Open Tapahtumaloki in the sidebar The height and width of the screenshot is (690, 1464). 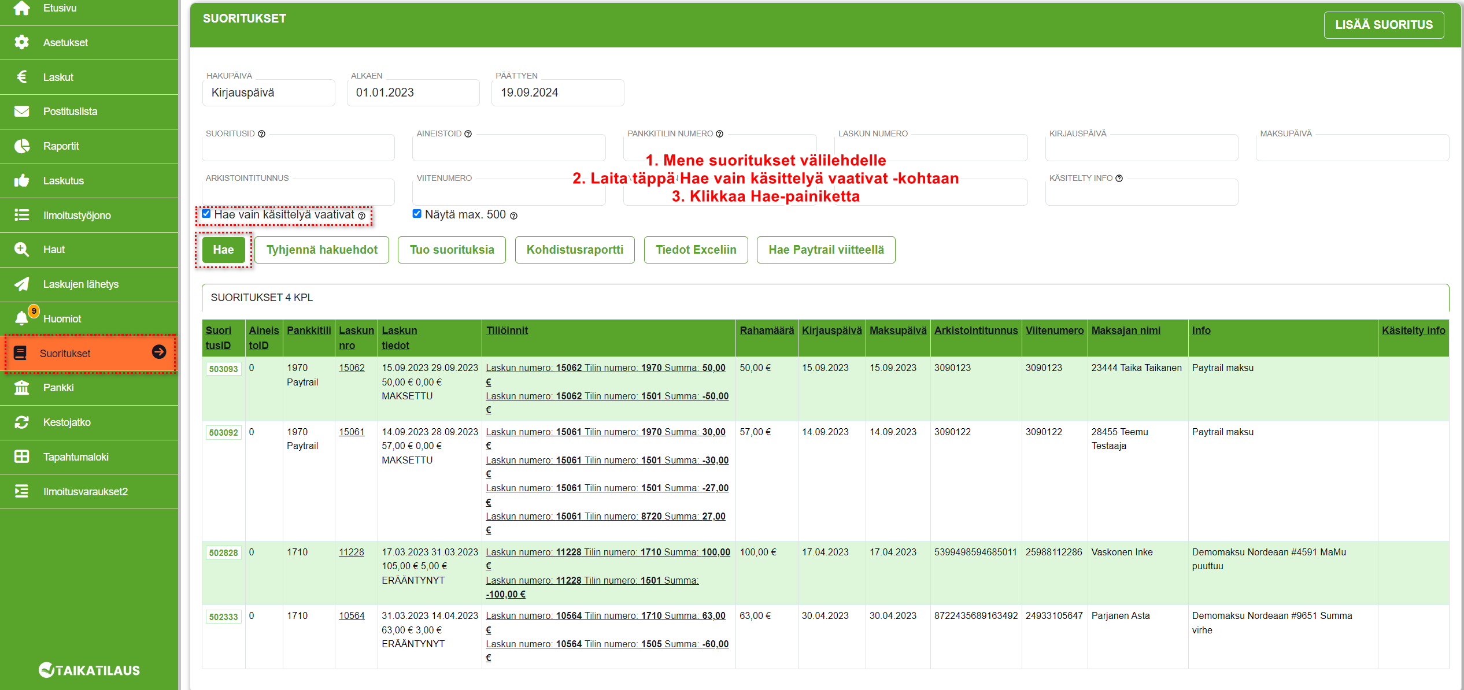(89, 457)
